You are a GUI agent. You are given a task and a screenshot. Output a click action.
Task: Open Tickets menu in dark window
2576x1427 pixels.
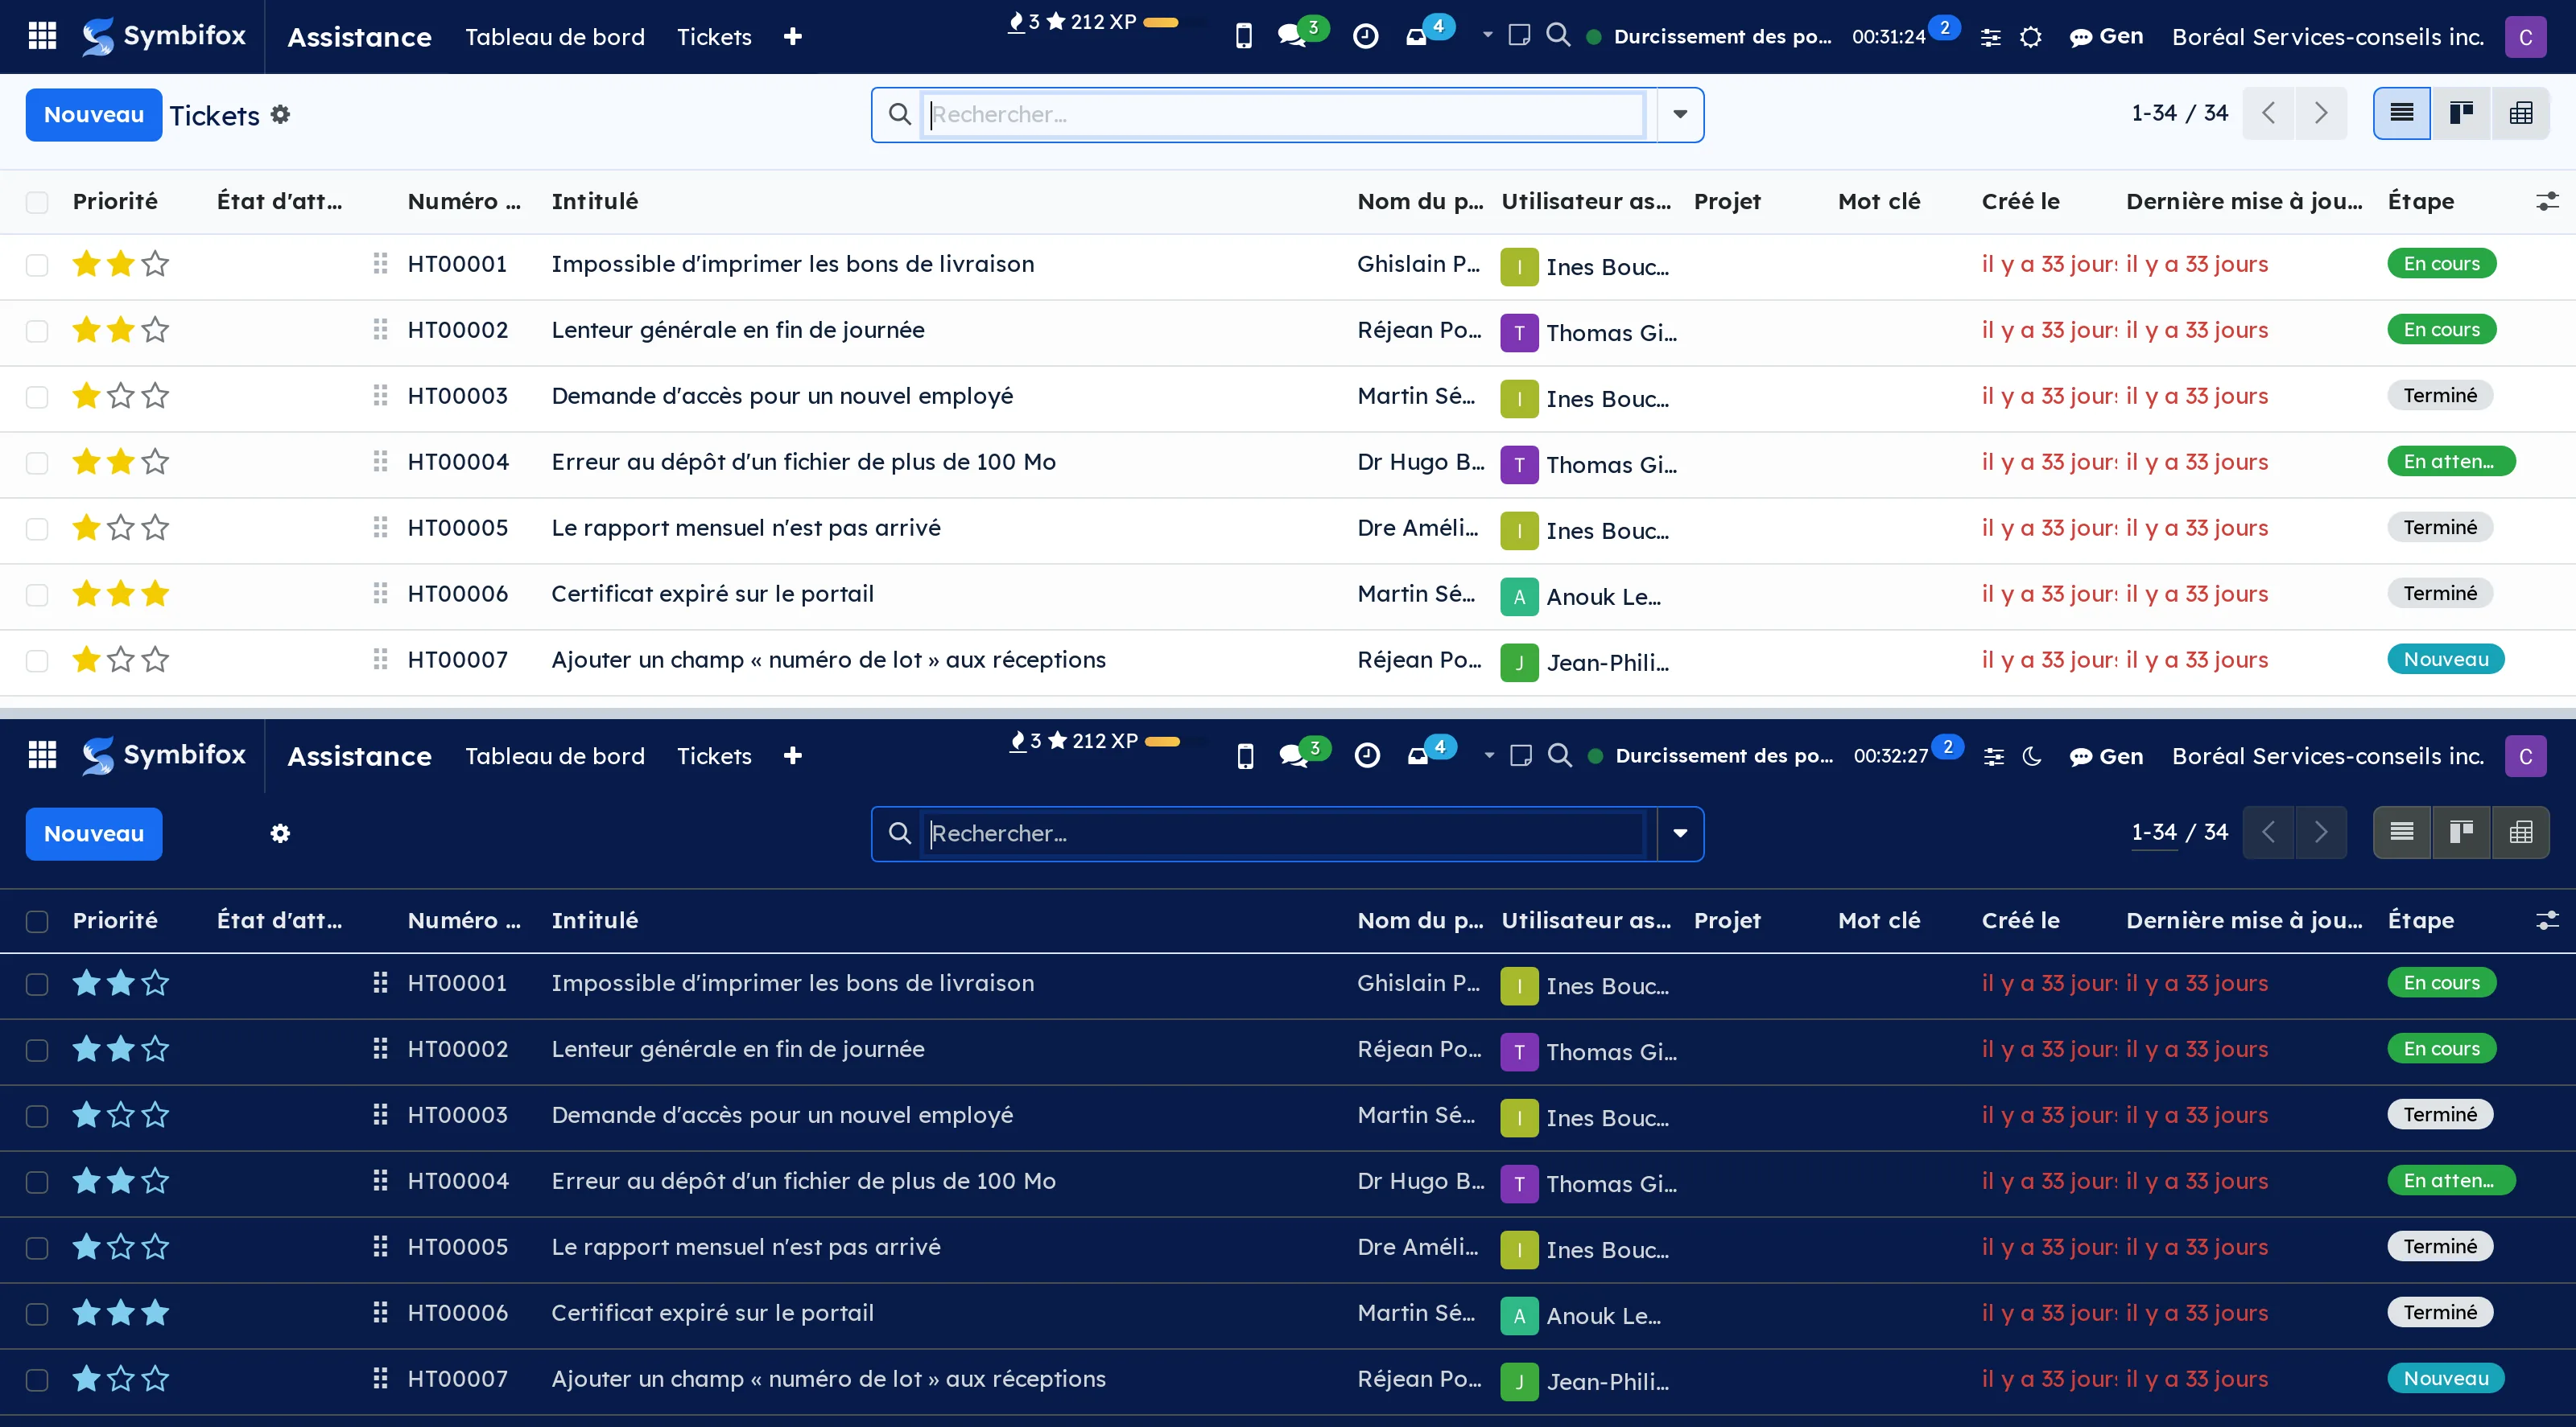713,756
